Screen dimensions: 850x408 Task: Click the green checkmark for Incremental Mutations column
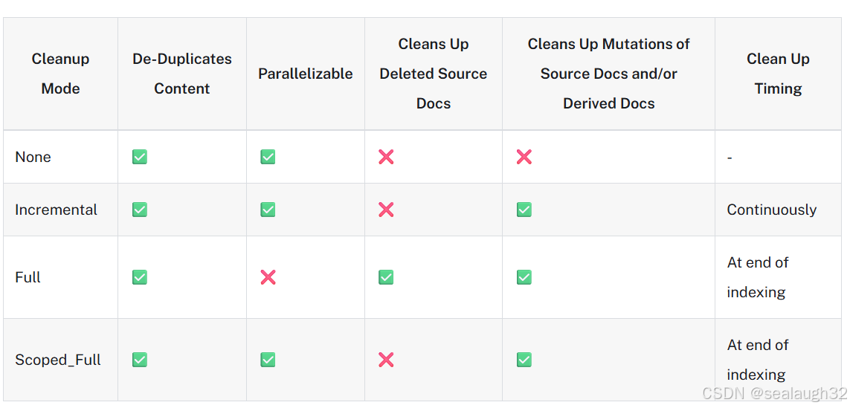(x=524, y=210)
